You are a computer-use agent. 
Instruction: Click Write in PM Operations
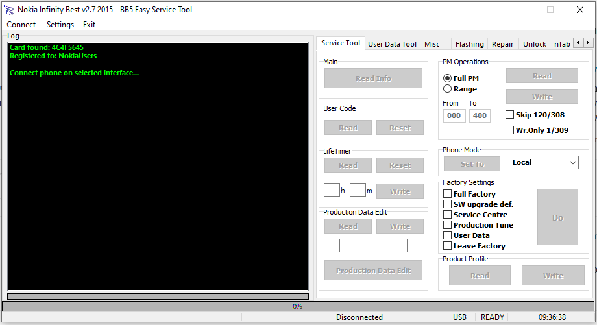tap(542, 97)
